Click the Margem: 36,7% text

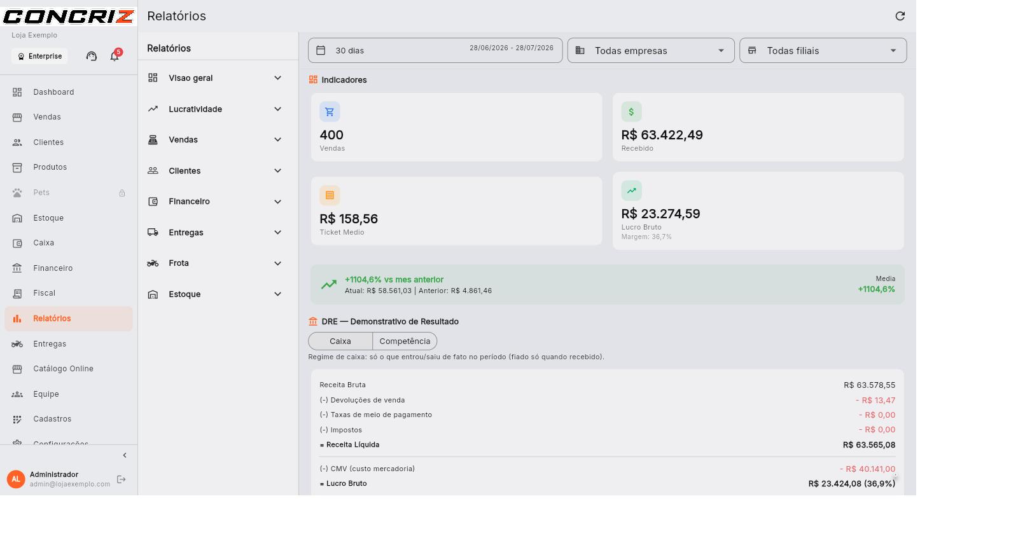click(x=646, y=237)
